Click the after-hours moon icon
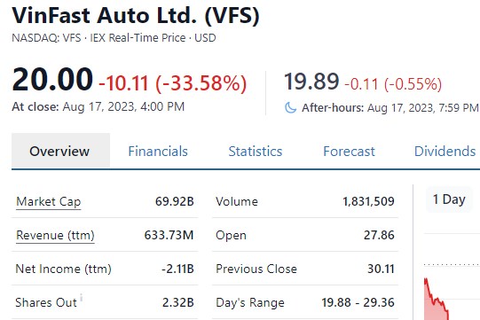 pos(290,107)
